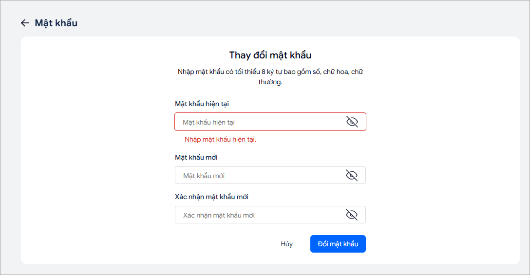Viewport: 530px width, 275px height.
Task: Click the red error Nhập mật khẩu hiện tại.
Action: [x=220, y=140]
